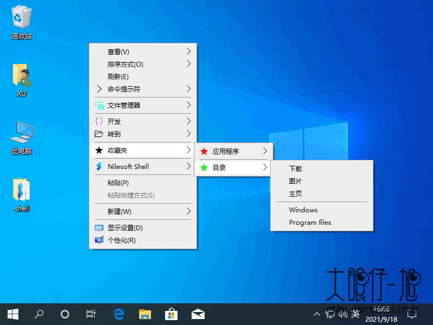Click the Personalize (个性化) menu icon
The image size is (433, 325).
pyautogui.click(x=99, y=240)
